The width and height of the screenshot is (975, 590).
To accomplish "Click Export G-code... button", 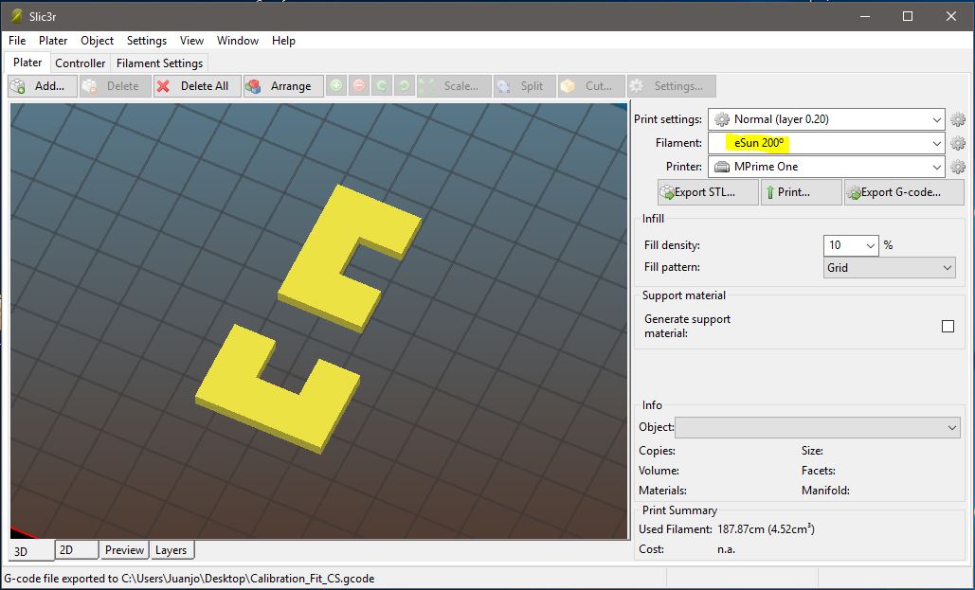I will pos(904,192).
